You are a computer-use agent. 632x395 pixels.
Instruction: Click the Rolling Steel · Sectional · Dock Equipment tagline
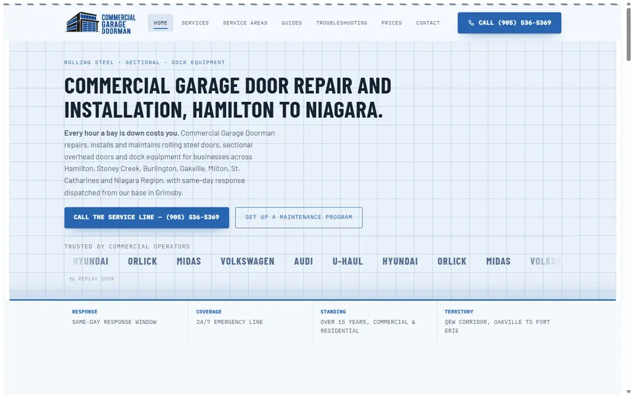point(145,63)
